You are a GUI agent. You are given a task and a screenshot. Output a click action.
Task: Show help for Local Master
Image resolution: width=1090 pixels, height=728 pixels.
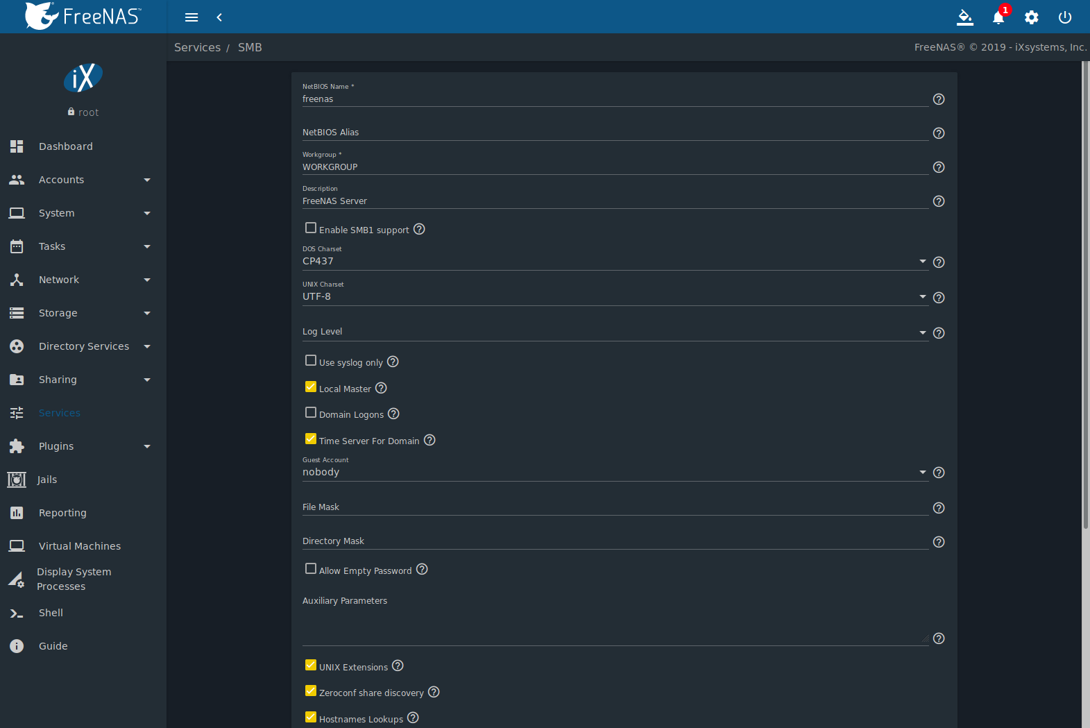tap(381, 388)
